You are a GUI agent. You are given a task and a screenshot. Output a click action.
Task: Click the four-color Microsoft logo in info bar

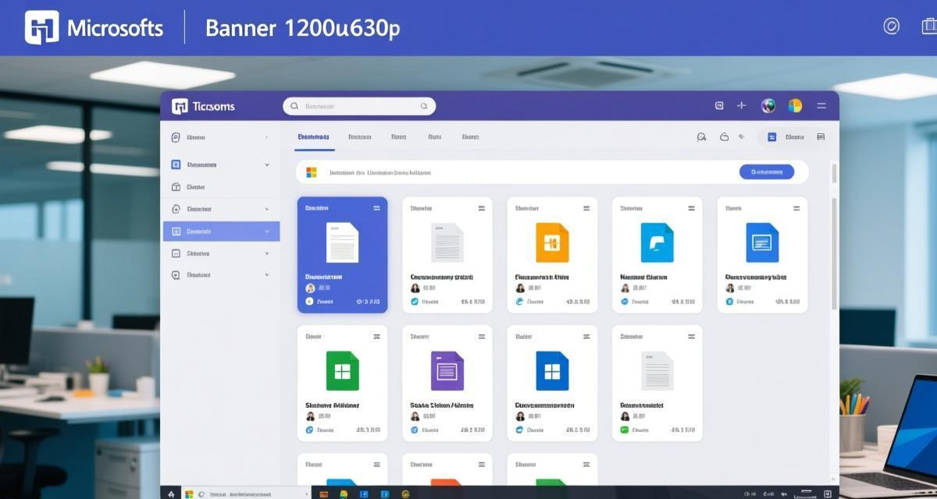click(x=312, y=172)
